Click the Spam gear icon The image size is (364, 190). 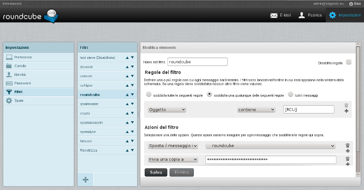[9, 100]
